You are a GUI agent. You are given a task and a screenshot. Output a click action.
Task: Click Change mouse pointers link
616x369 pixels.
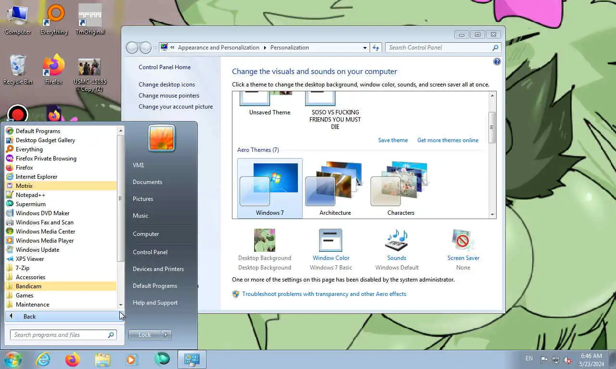(169, 96)
